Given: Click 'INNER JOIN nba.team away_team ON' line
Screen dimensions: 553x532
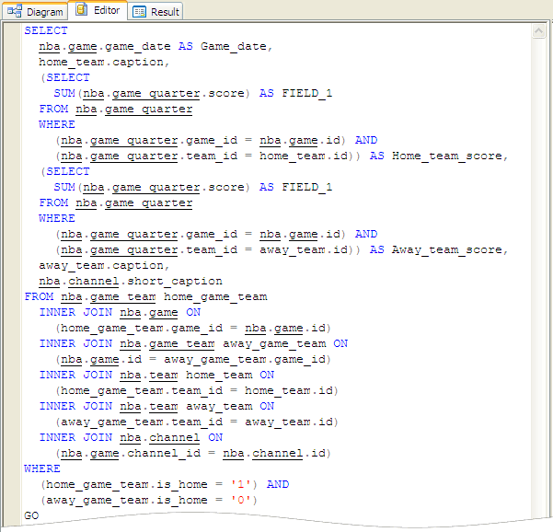Looking at the screenshot, I should pyautogui.click(x=156, y=407).
